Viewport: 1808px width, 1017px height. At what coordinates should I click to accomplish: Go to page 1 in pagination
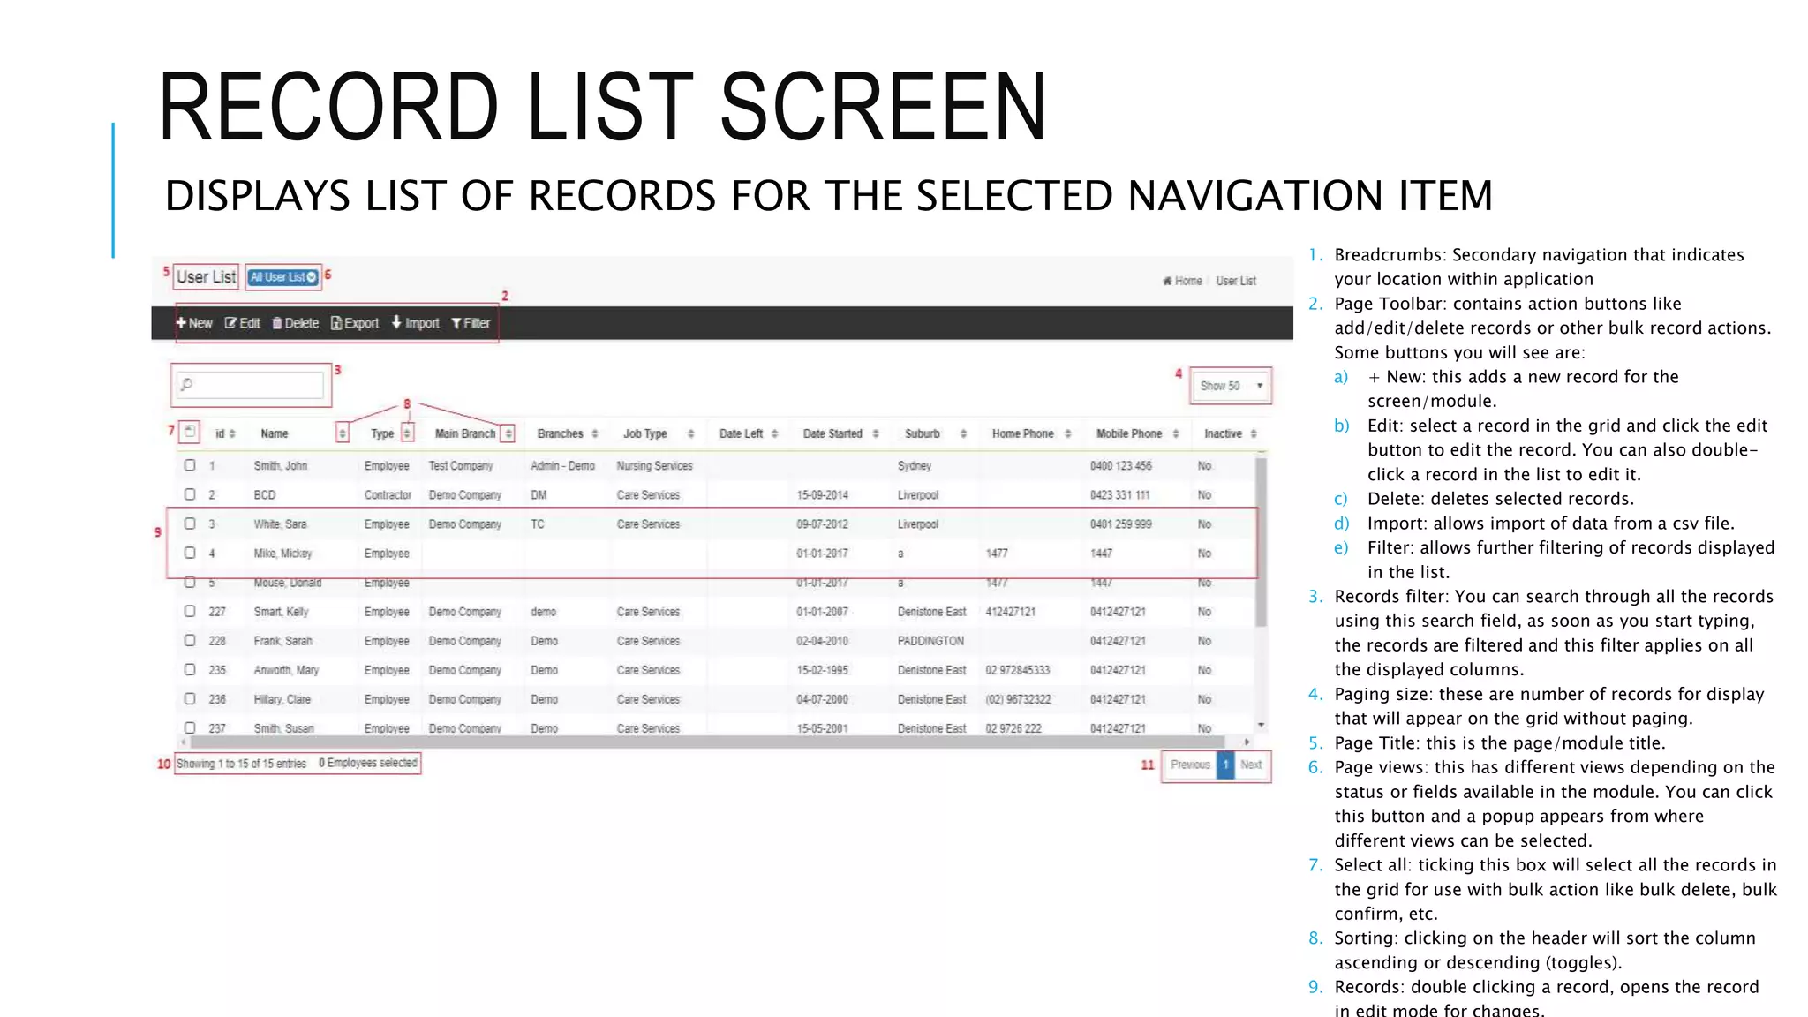[x=1225, y=765]
